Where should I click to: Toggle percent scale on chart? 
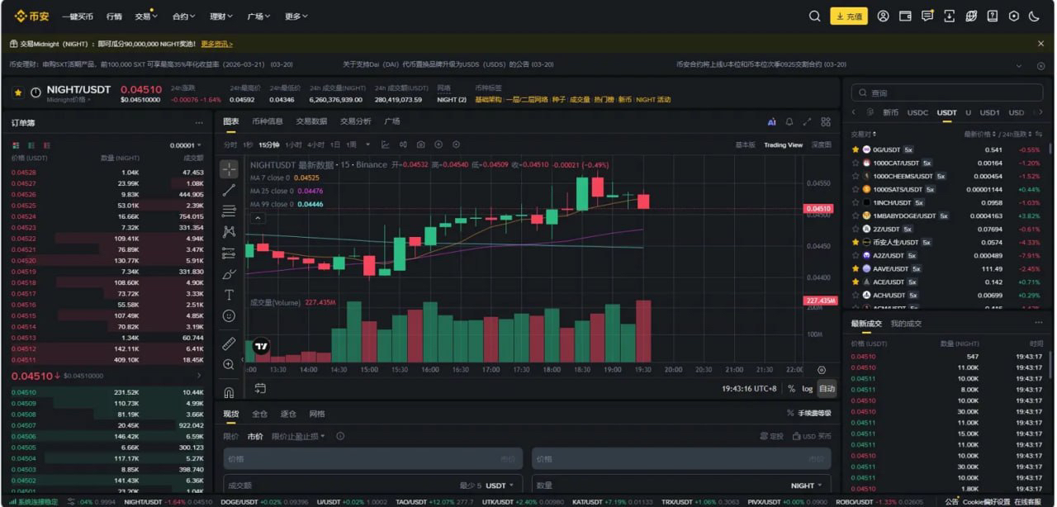click(x=791, y=388)
